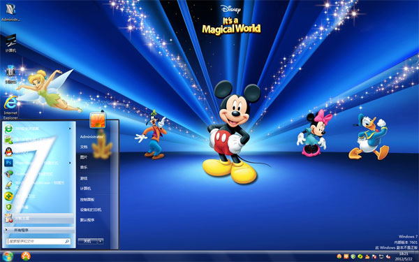The width and height of the screenshot is (419, 262).
Task: Open the green 360 browser in the Start menu
Action: pyautogui.click(x=38, y=129)
